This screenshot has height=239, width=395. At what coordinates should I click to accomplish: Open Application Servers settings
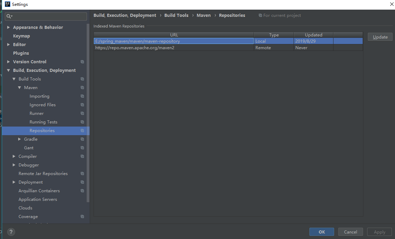(x=38, y=199)
